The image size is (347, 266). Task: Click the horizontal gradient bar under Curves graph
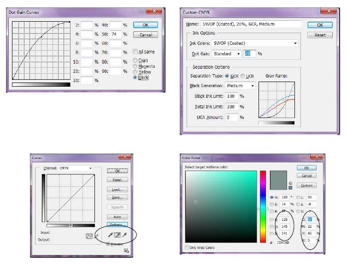tap(71, 225)
